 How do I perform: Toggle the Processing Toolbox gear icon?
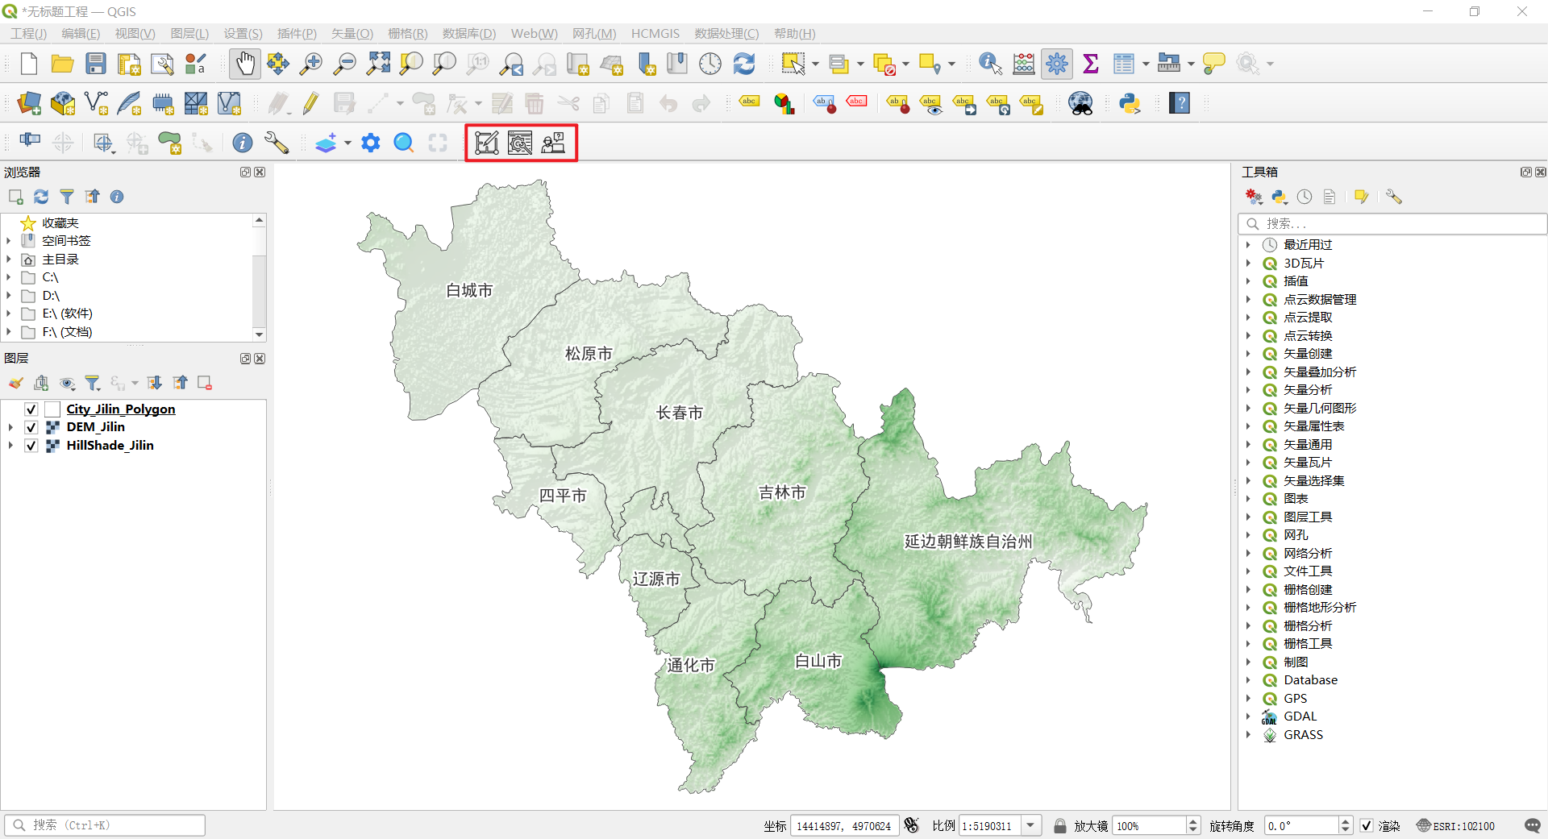click(1056, 64)
